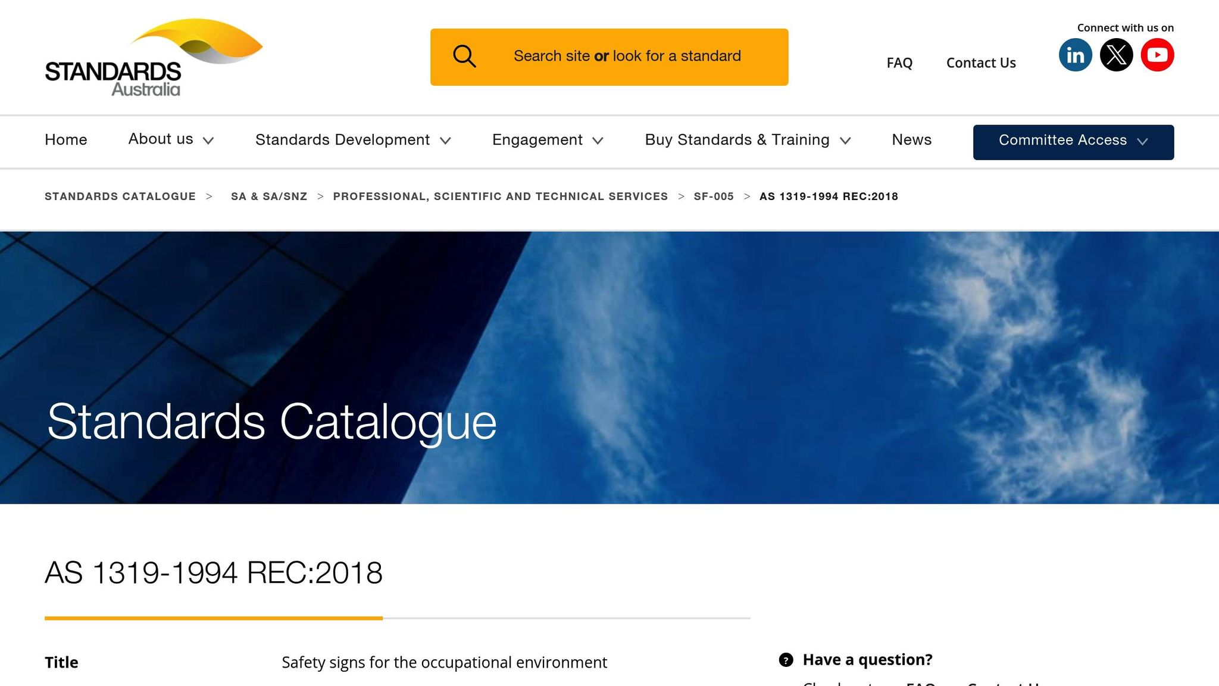Expand Buy Standards & Training menu
The width and height of the screenshot is (1219, 686).
click(x=748, y=140)
